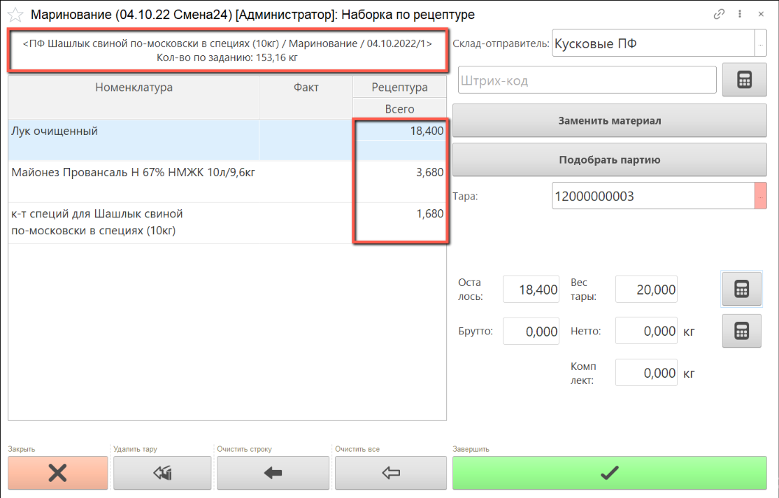Close the Наборка по рецептуре window

pyautogui.click(x=761, y=15)
